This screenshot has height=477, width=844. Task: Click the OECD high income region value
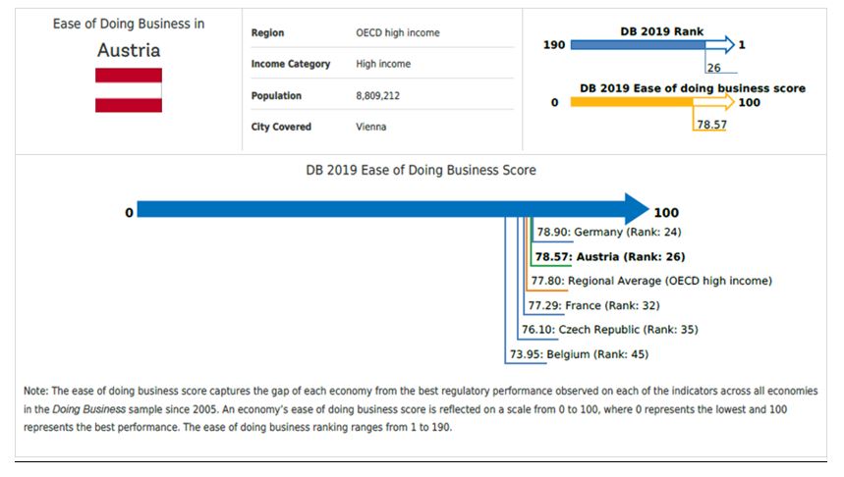point(397,32)
